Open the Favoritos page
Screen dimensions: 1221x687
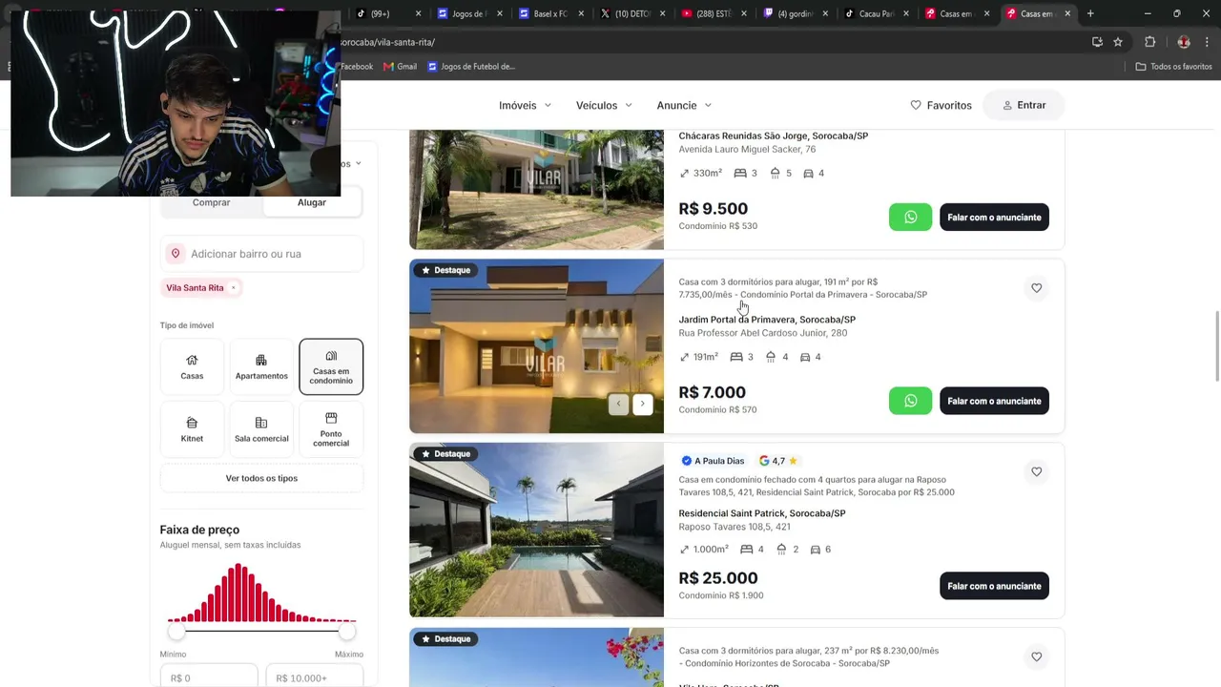[941, 105]
